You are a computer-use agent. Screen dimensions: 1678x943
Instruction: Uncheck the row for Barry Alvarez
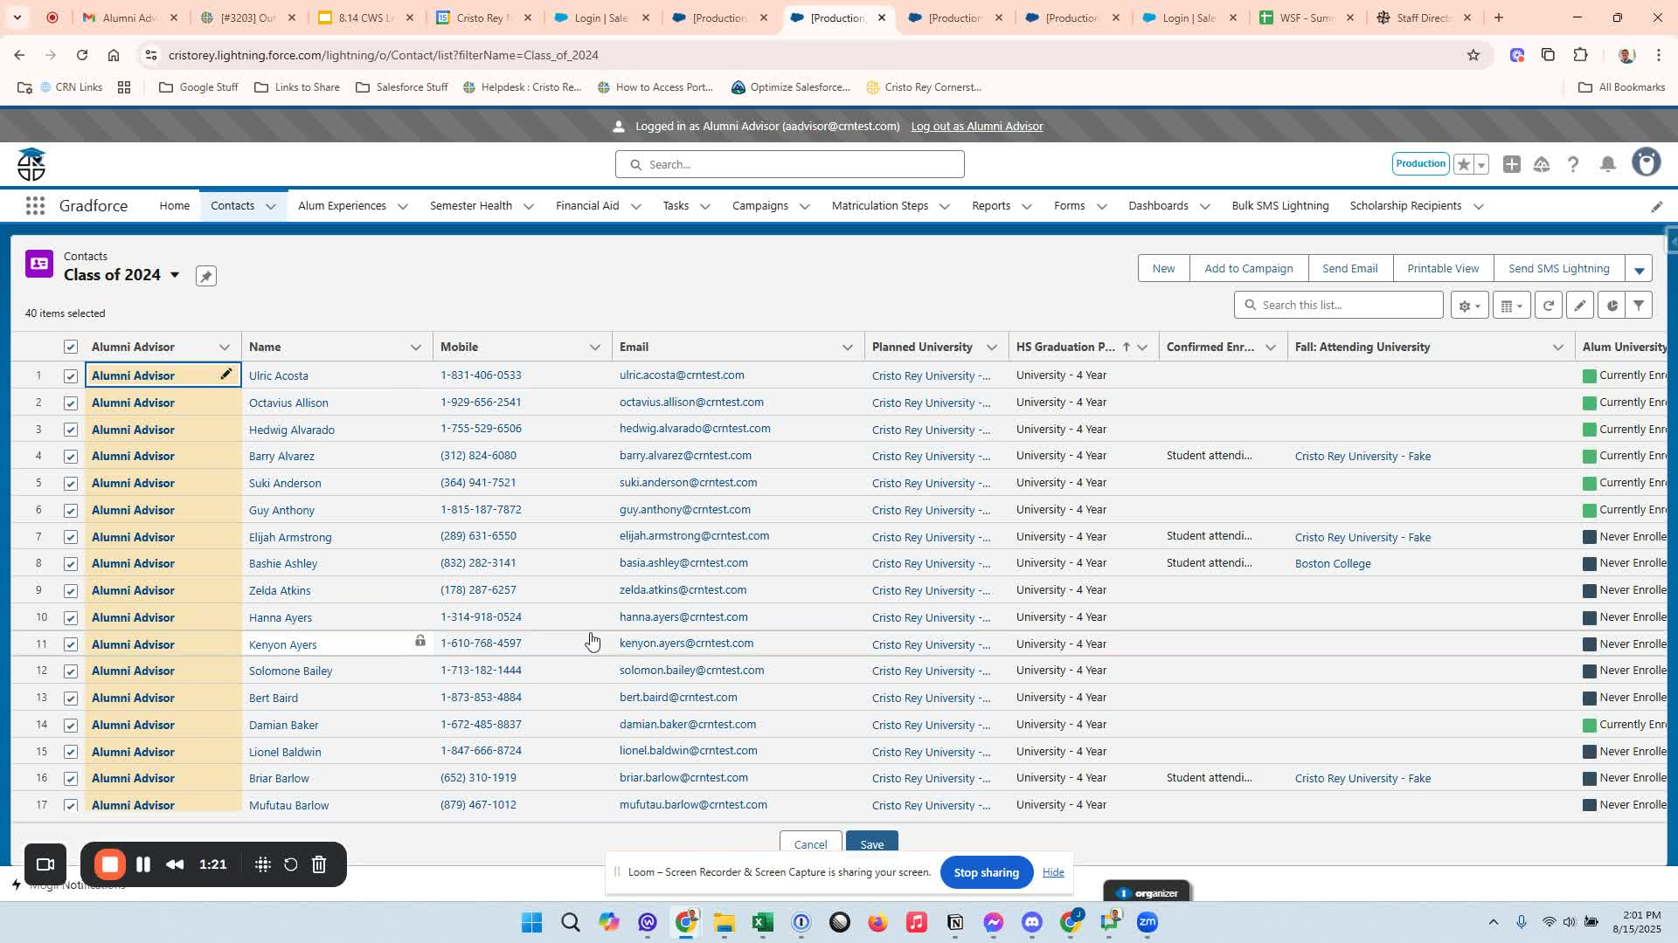click(71, 457)
